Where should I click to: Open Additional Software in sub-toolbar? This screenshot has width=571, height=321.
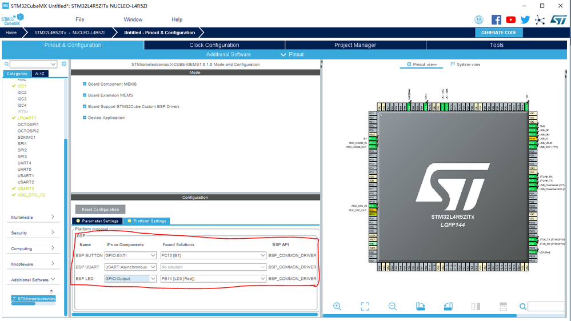click(228, 54)
